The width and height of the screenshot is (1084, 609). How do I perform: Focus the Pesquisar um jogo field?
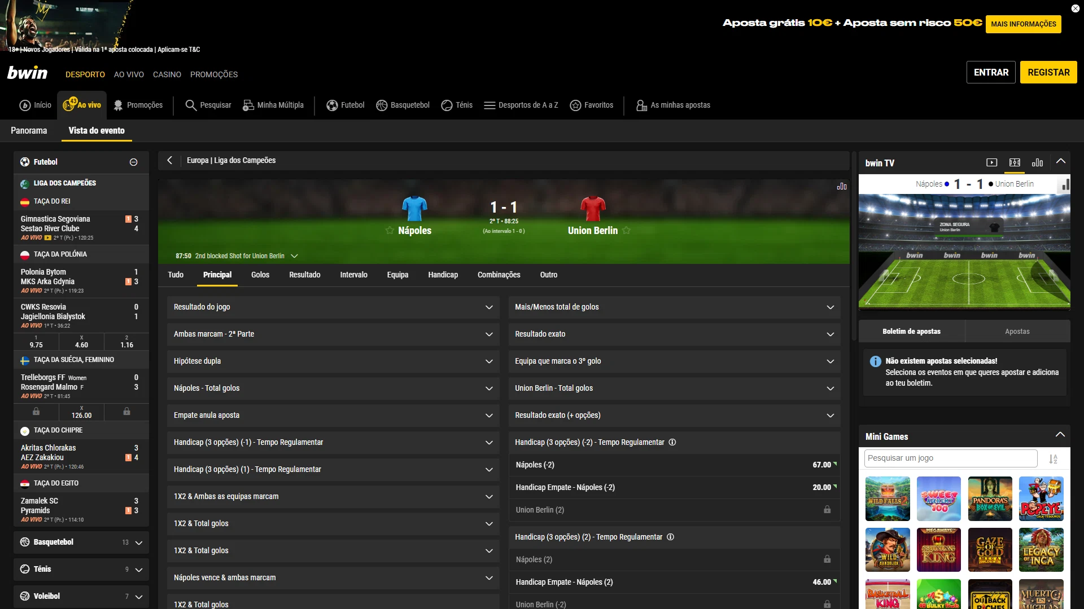point(951,458)
